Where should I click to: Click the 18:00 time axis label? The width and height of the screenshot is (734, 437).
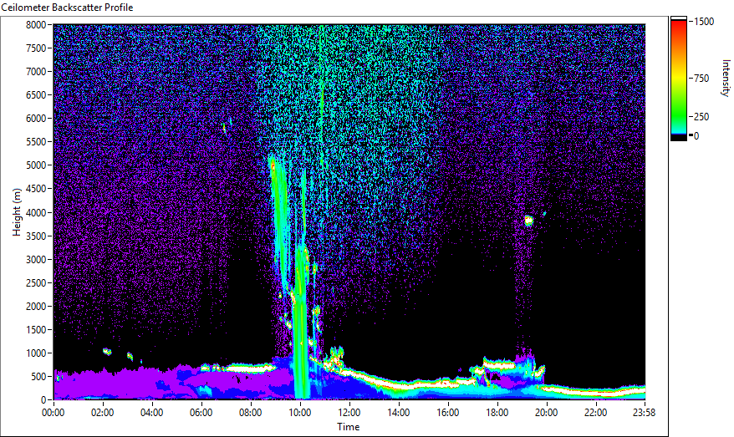click(497, 413)
